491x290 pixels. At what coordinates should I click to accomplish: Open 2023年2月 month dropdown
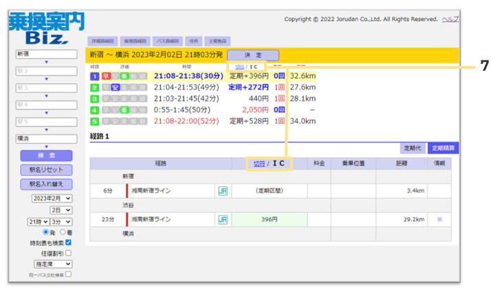pyautogui.click(x=52, y=199)
